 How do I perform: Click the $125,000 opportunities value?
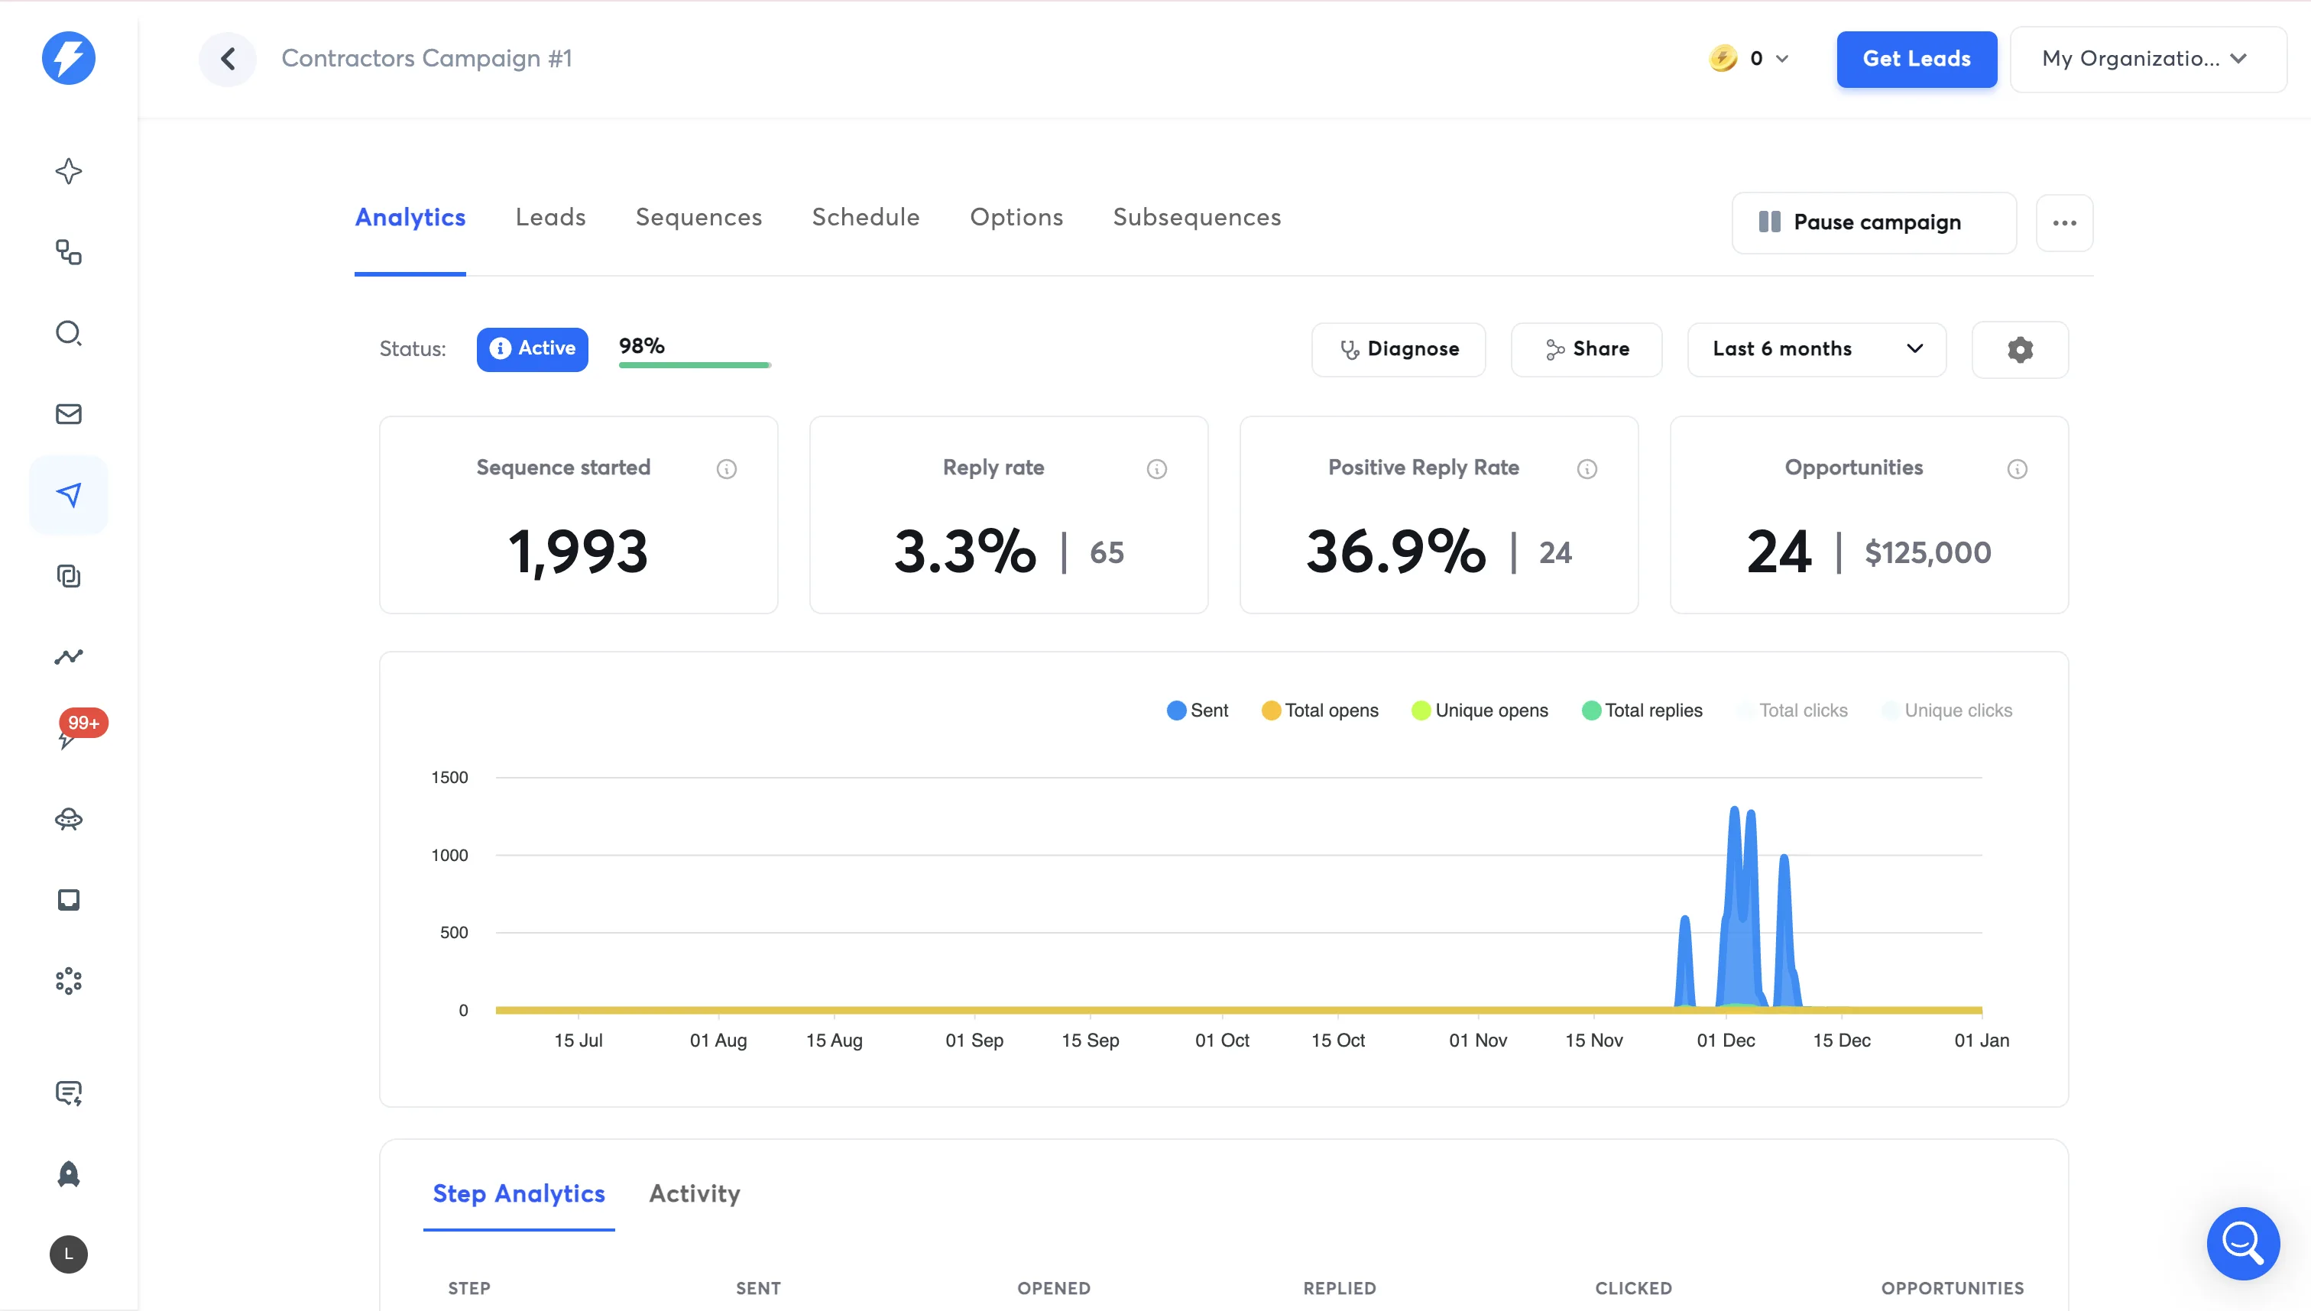coord(1927,552)
